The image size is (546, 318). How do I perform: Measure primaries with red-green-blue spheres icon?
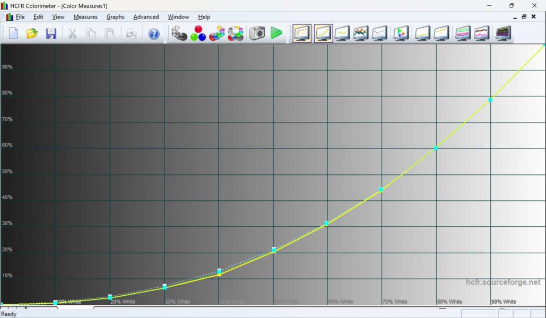coord(198,33)
